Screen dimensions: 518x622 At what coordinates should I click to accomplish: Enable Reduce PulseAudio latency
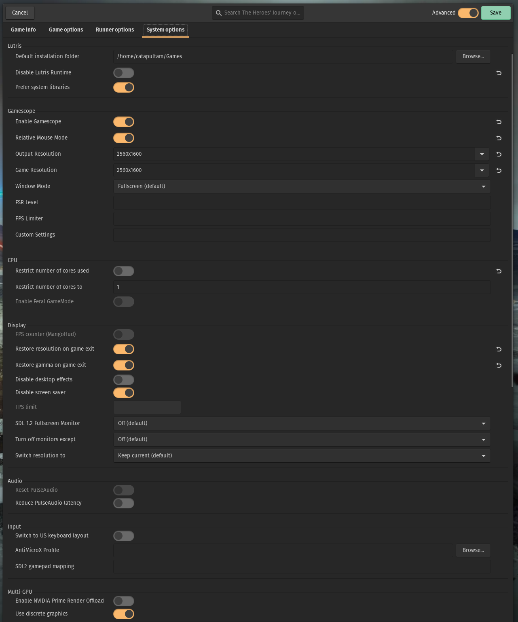(124, 503)
